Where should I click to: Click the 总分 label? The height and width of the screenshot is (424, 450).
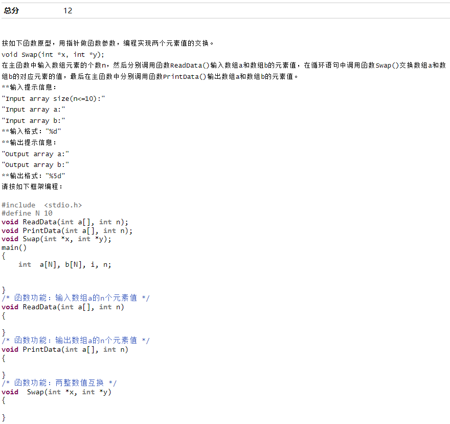click(11, 11)
